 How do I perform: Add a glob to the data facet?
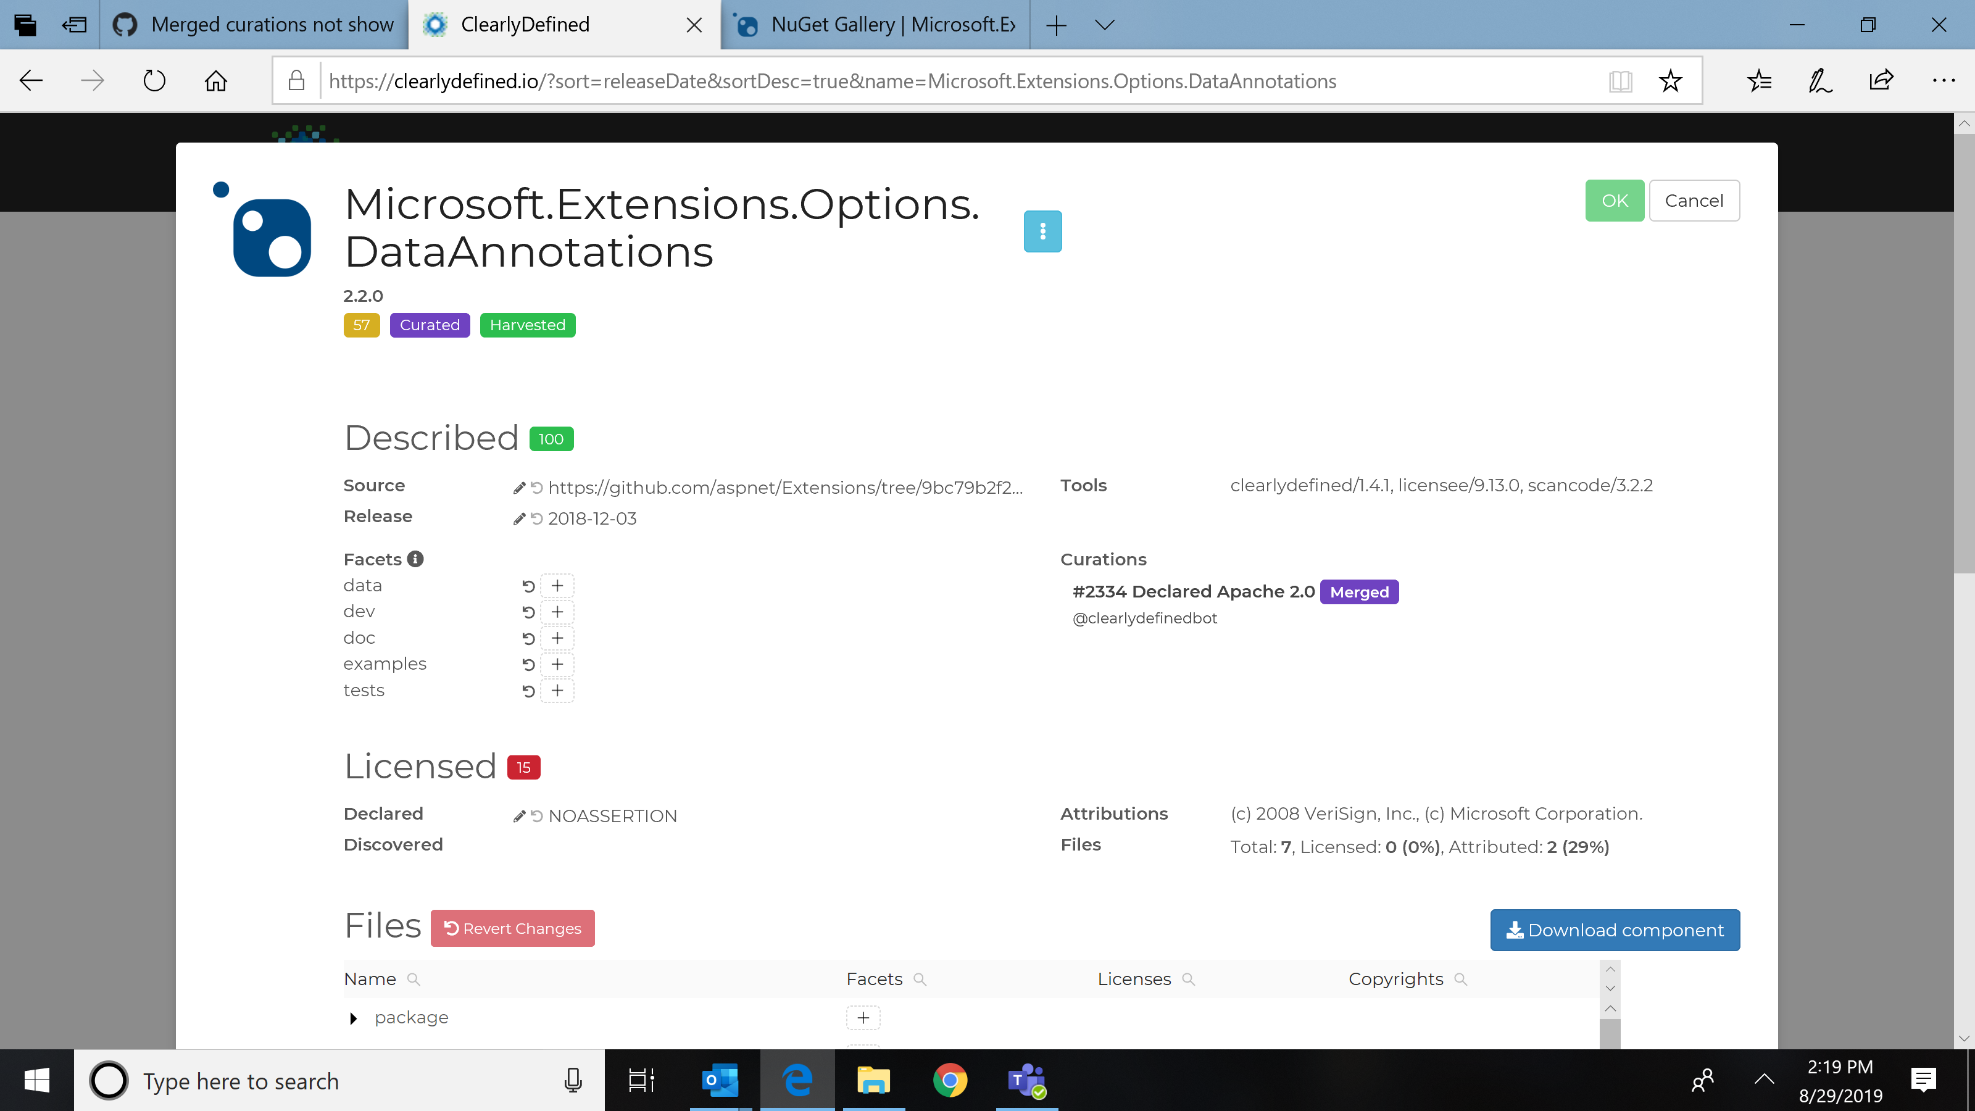[557, 585]
